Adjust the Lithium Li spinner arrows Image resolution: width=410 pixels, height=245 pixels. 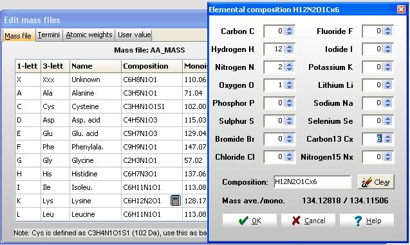[x=387, y=85]
